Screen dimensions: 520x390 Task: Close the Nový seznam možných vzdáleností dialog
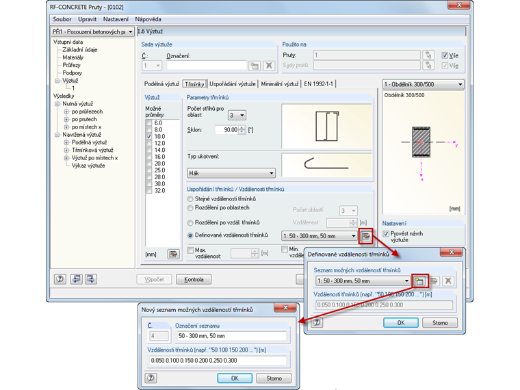coord(285,308)
